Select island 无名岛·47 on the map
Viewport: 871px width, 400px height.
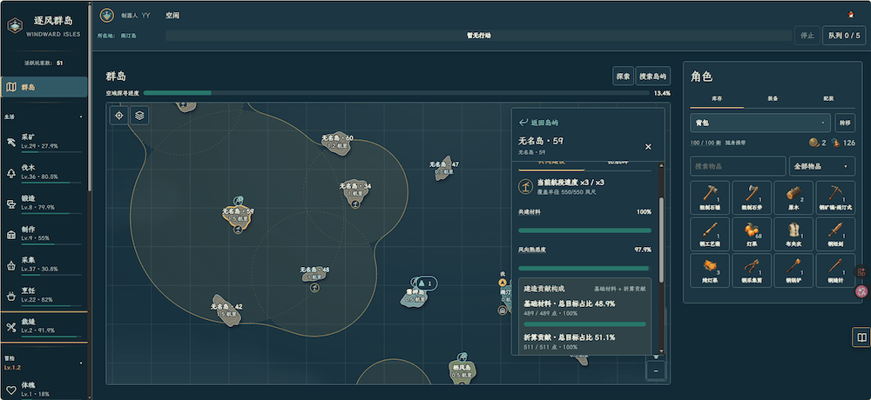[444, 168]
